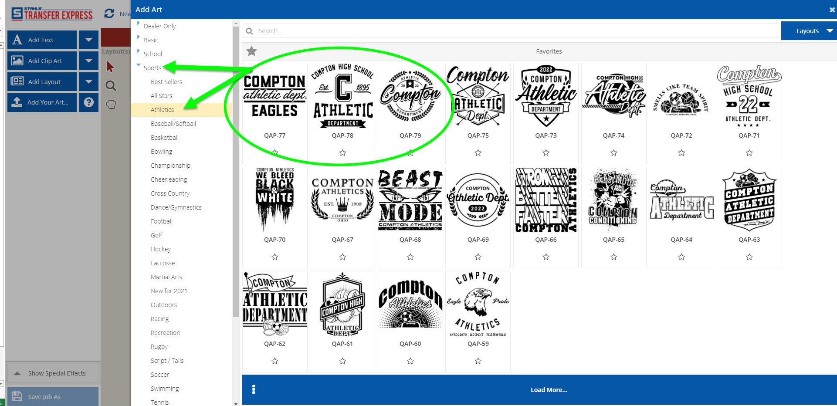The height and width of the screenshot is (406, 837).
Task: Click Show Special Effects
Action: pos(52,373)
